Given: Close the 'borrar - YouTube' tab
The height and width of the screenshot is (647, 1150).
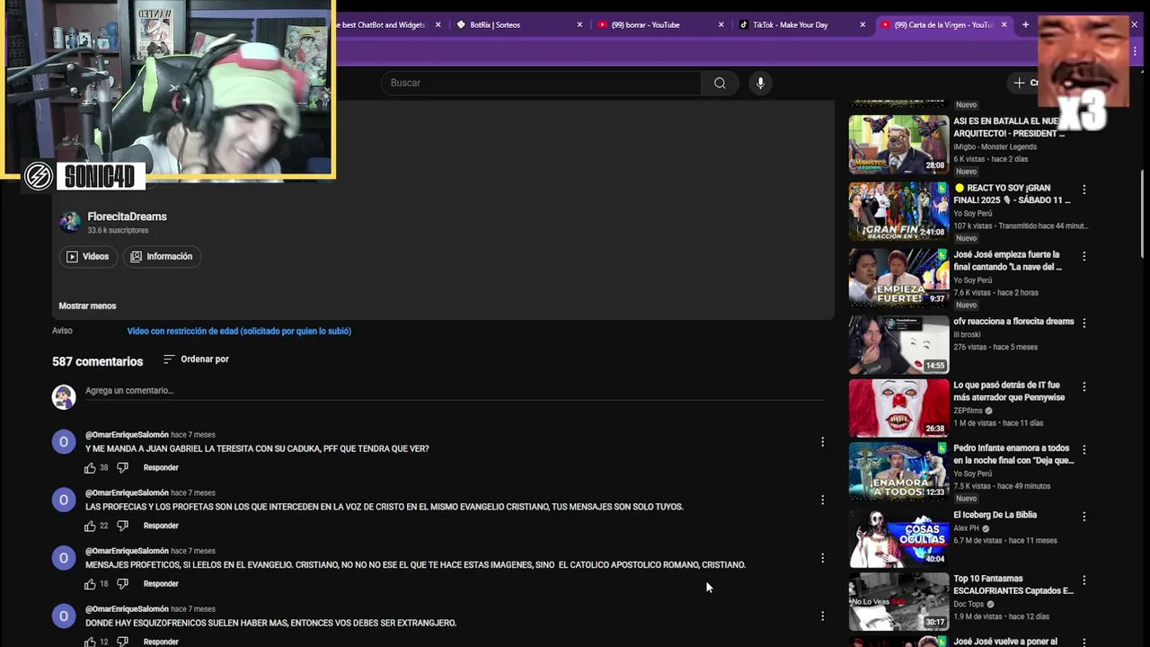Looking at the screenshot, I should point(721,25).
